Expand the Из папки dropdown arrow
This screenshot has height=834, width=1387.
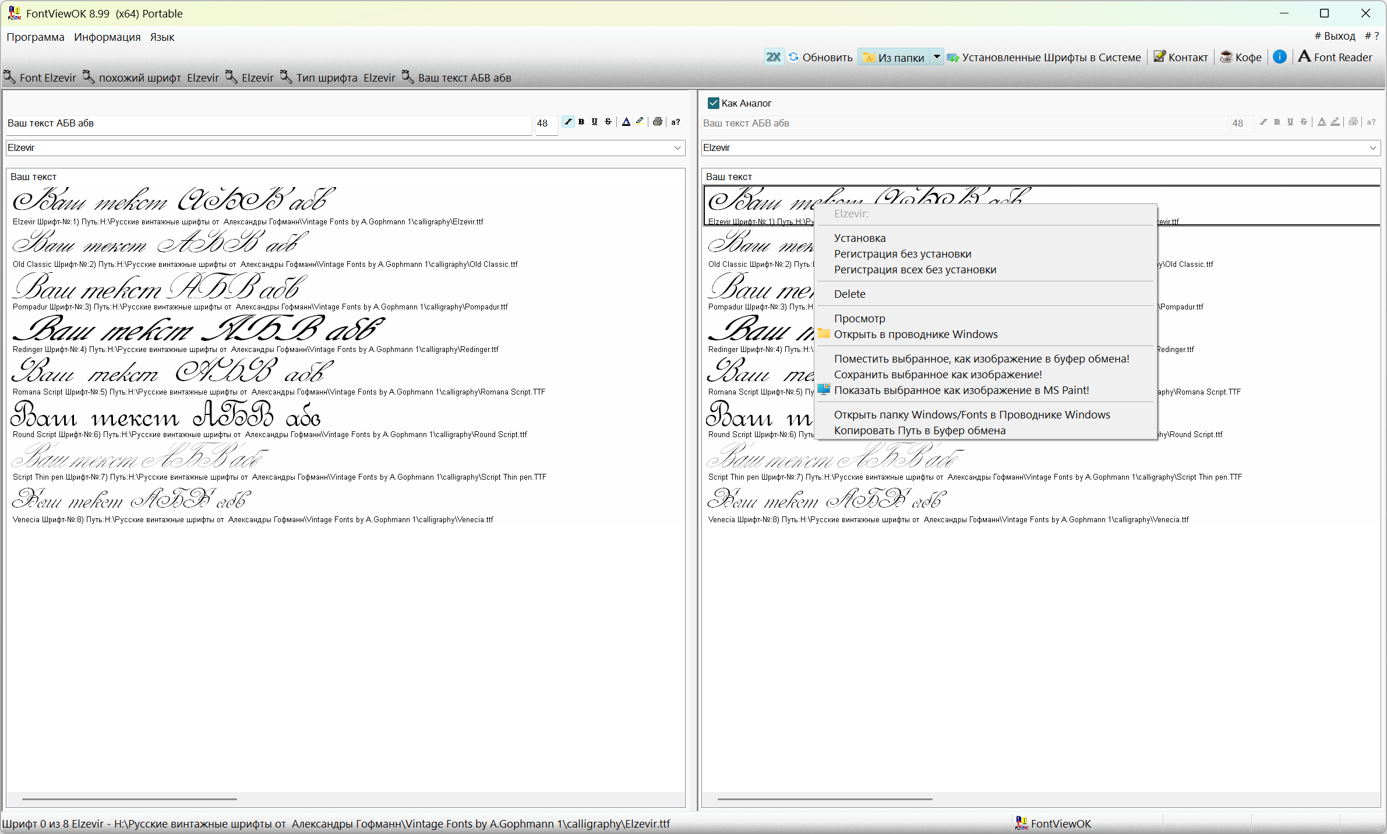[x=937, y=57]
